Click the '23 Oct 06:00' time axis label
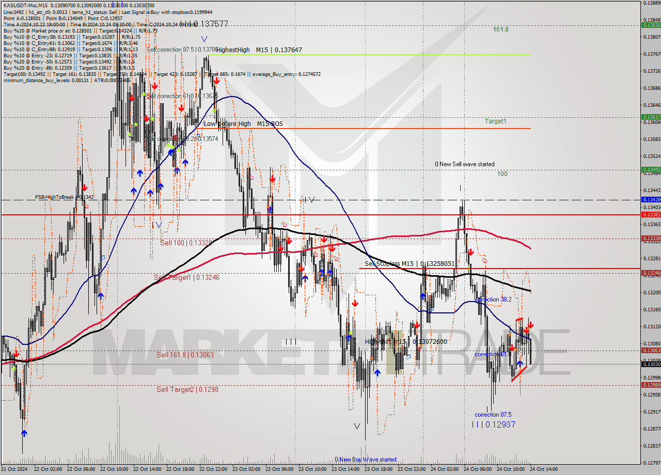The image size is (661, 475). [279, 469]
